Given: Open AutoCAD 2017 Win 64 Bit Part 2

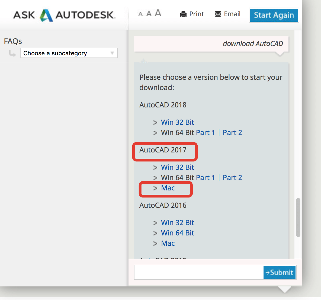Looking at the screenshot, I should click(232, 178).
